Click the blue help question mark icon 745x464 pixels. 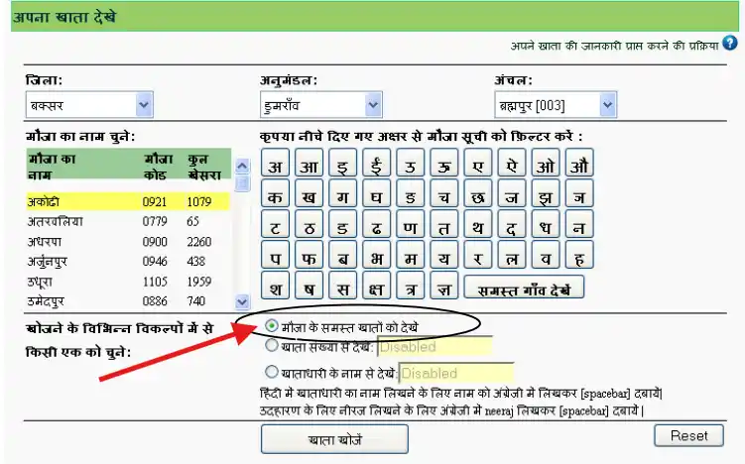(730, 44)
